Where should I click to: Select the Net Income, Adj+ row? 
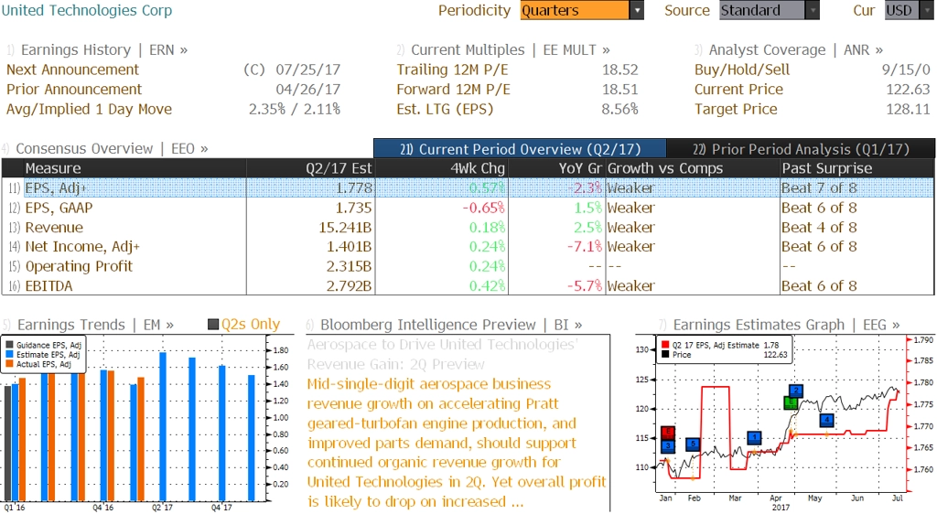(468, 247)
